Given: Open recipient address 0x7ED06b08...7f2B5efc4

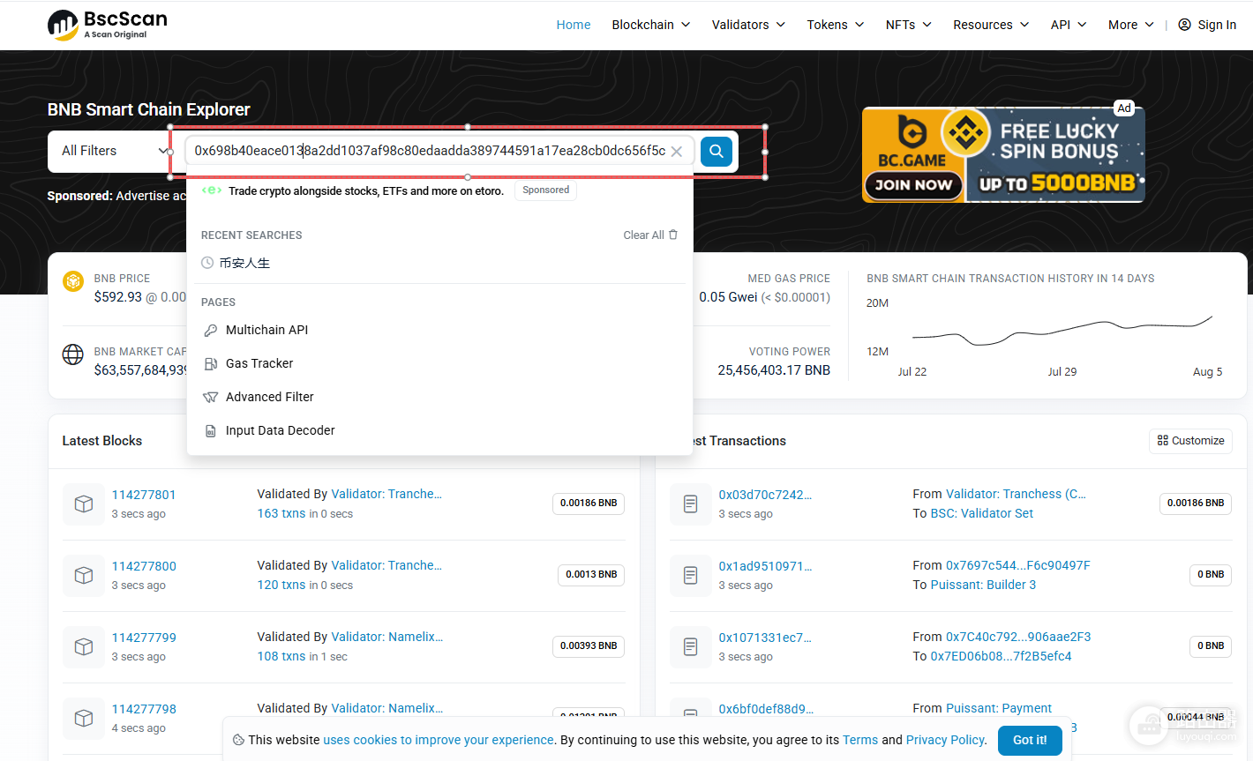Looking at the screenshot, I should click(1002, 656).
